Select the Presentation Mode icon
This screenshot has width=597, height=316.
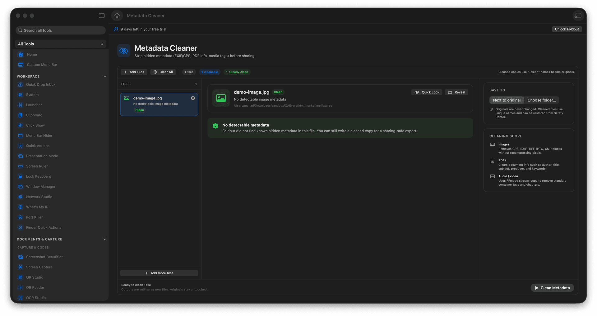tap(21, 156)
